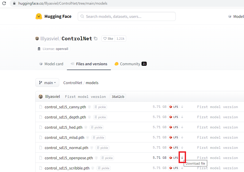Open control_sd15_canny.pth file
The width and height of the screenshot is (244, 172).
pos(65,107)
